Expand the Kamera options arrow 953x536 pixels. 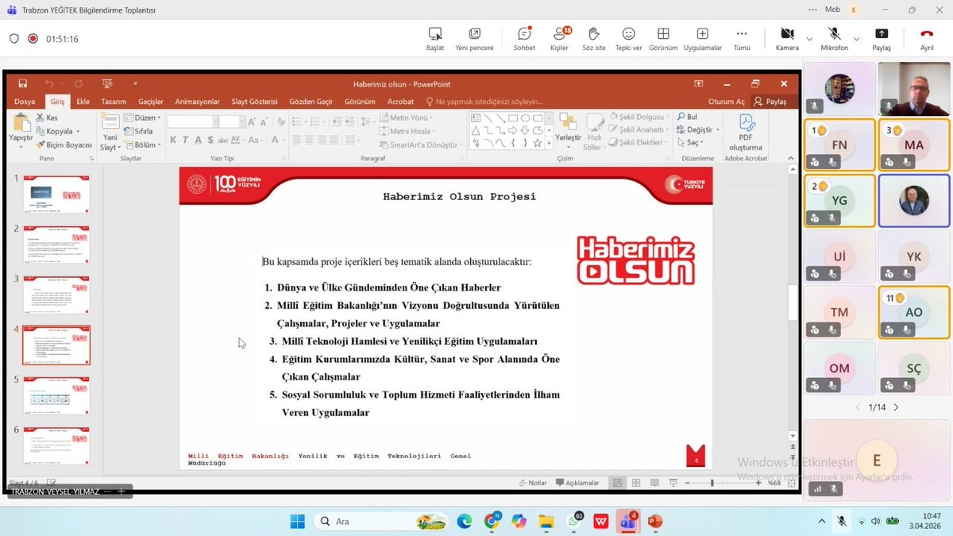tap(809, 38)
